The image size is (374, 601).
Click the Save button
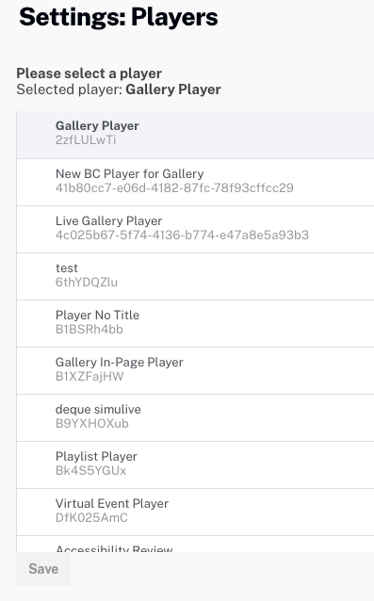pyautogui.click(x=43, y=569)
